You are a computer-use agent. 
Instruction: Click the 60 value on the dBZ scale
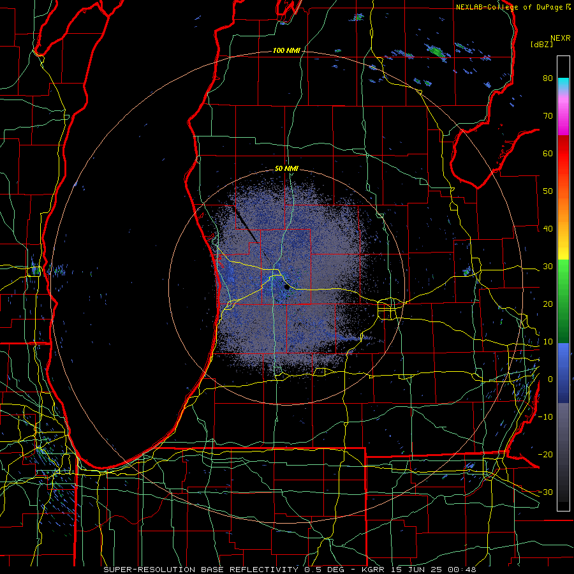548,154
